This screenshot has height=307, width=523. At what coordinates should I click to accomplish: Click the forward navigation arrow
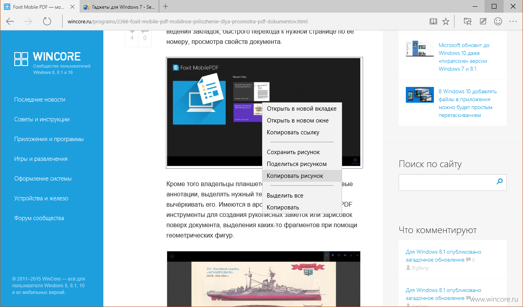pyautogui.click(x=28, y=22)
